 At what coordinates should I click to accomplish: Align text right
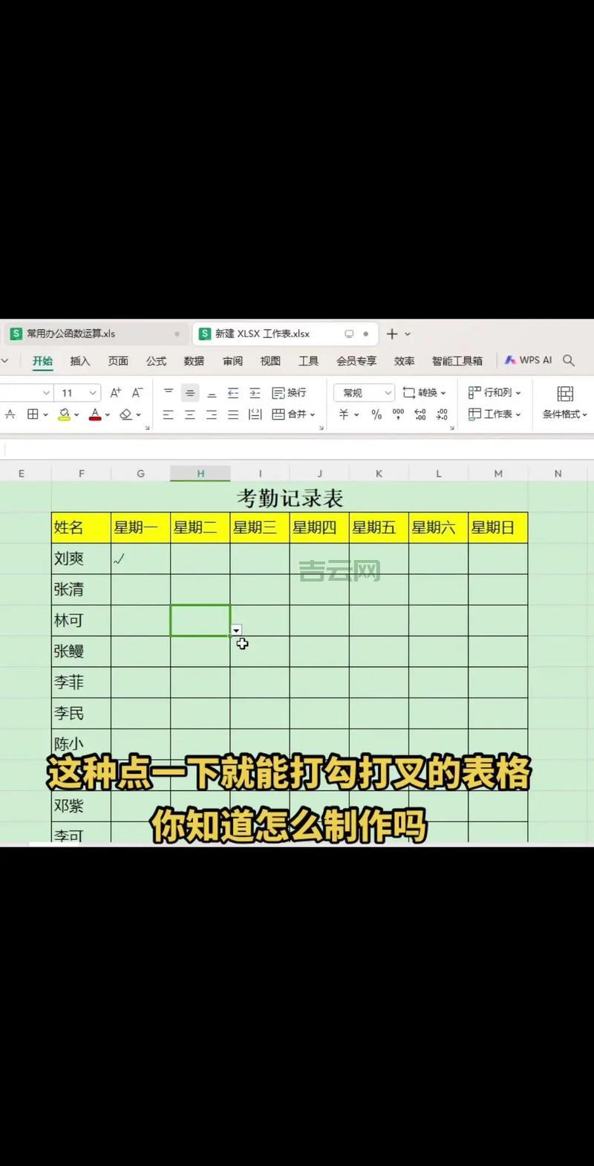(x=212, y=414)
